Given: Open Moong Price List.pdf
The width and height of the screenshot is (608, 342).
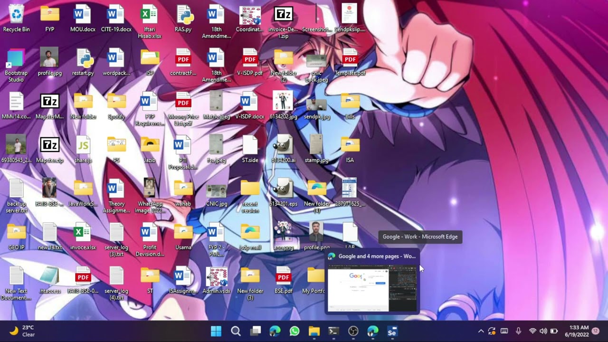Looking at the screenshot, I should (183, 109).
